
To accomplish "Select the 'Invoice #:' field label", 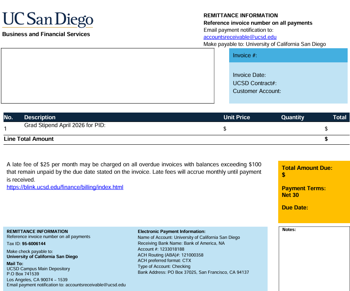I will (x=245, y=55).
